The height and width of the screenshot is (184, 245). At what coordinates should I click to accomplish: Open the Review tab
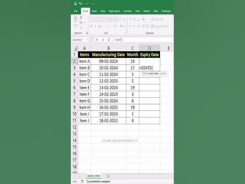147,11
